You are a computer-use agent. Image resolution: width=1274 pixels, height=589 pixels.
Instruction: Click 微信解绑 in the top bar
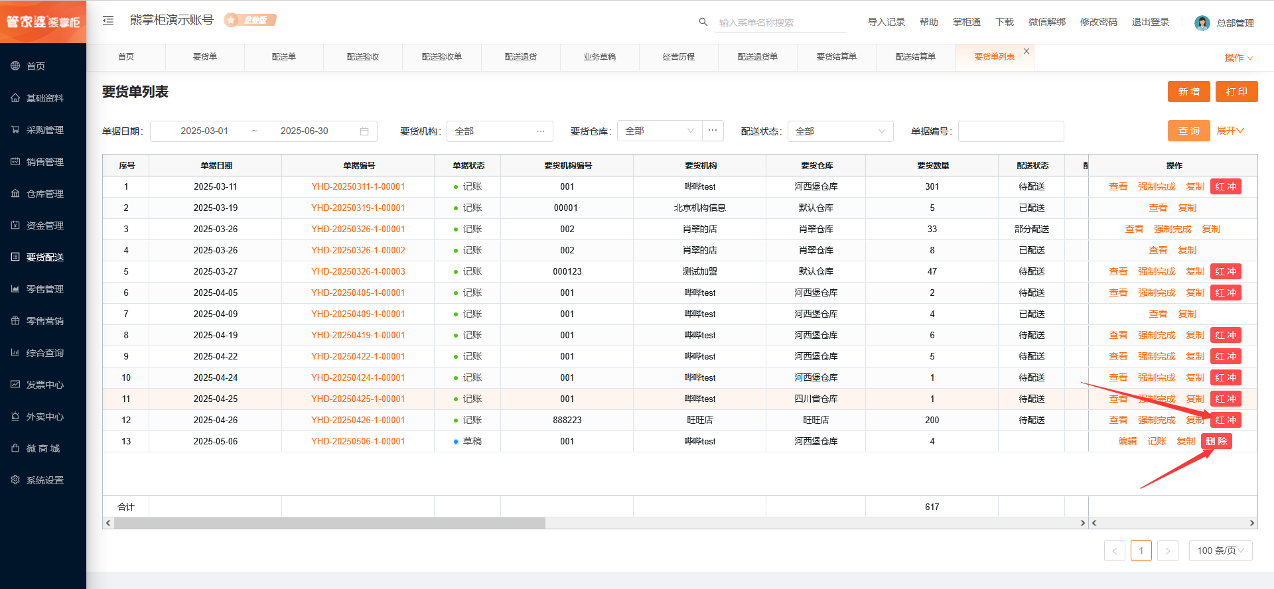point(1047,22)
